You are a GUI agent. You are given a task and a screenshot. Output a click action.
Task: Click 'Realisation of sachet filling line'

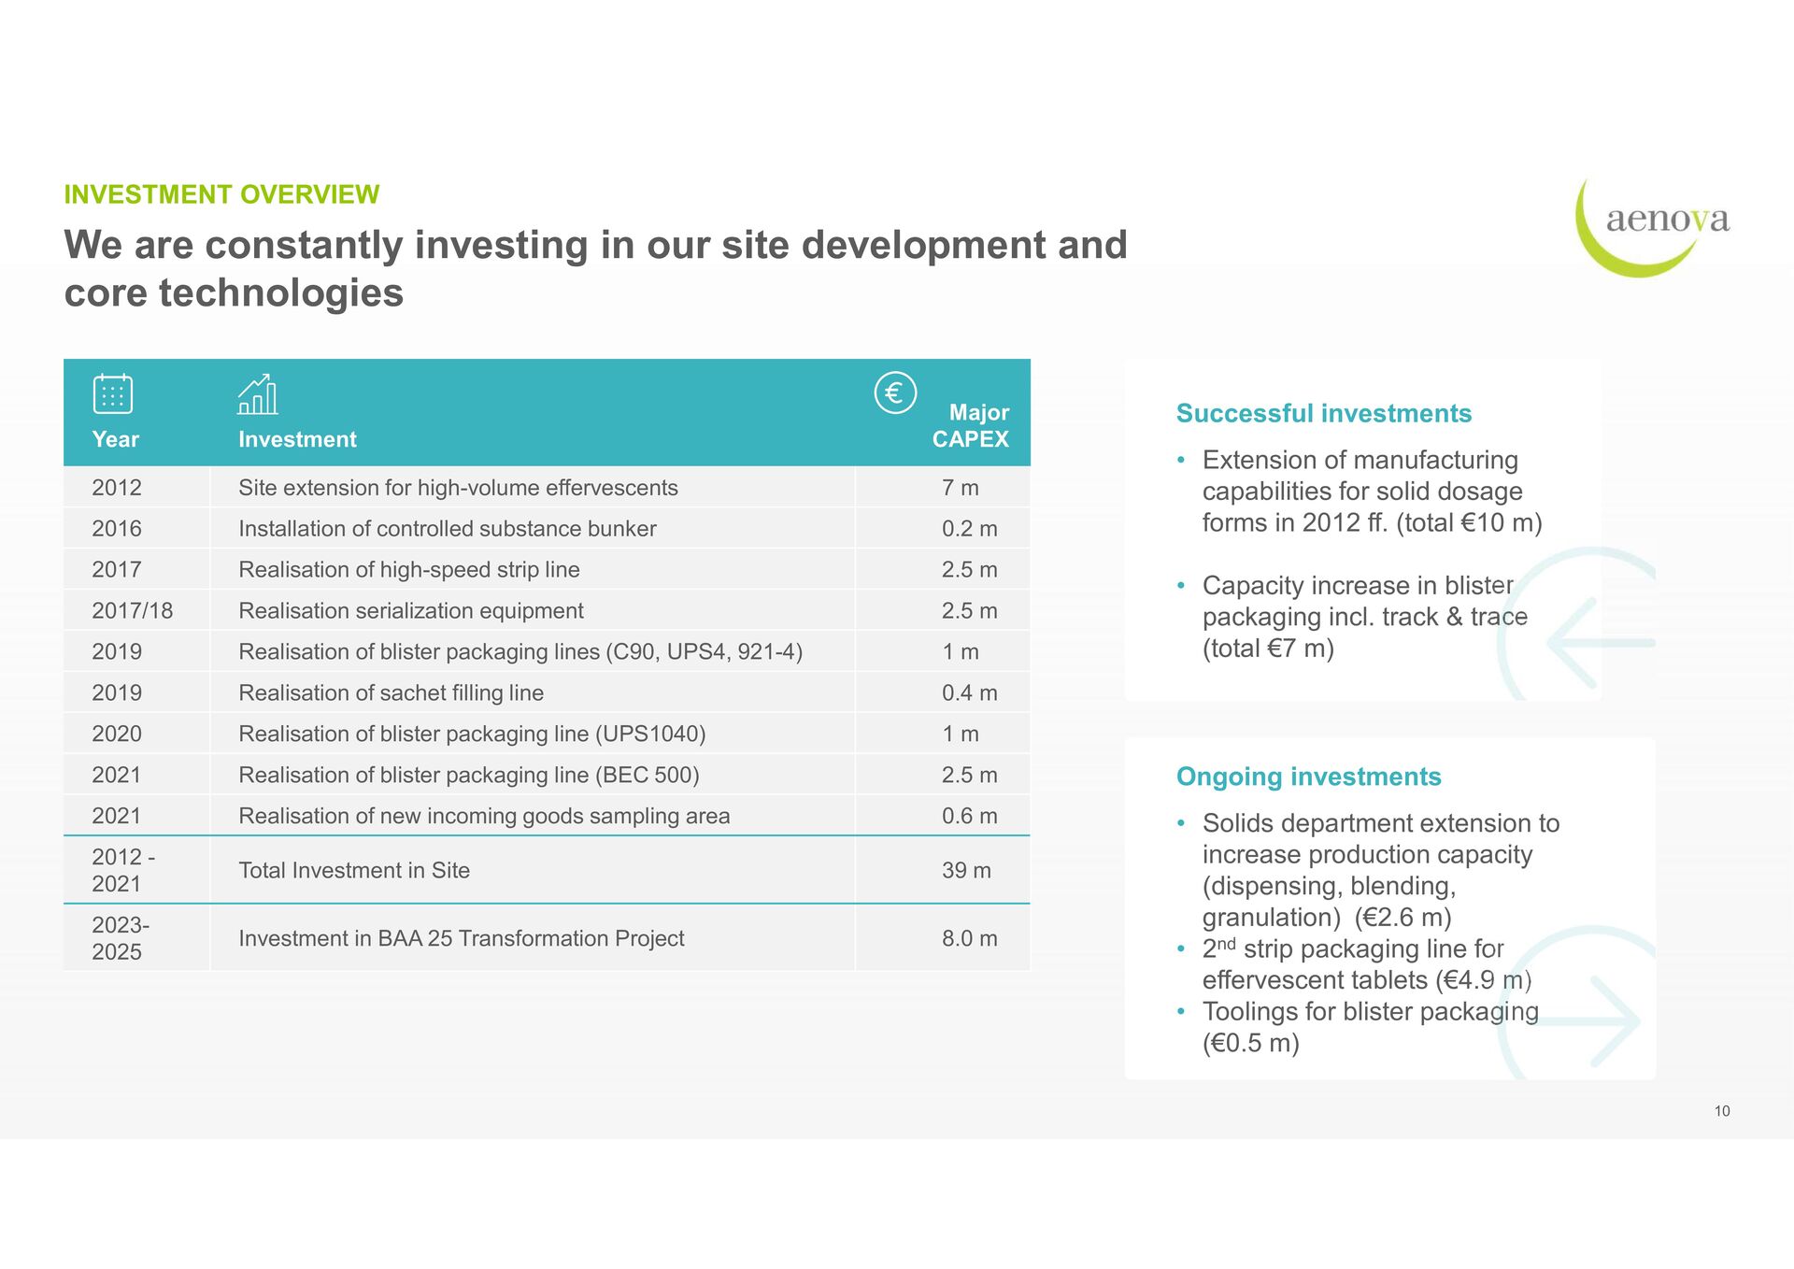click(391, 693)
